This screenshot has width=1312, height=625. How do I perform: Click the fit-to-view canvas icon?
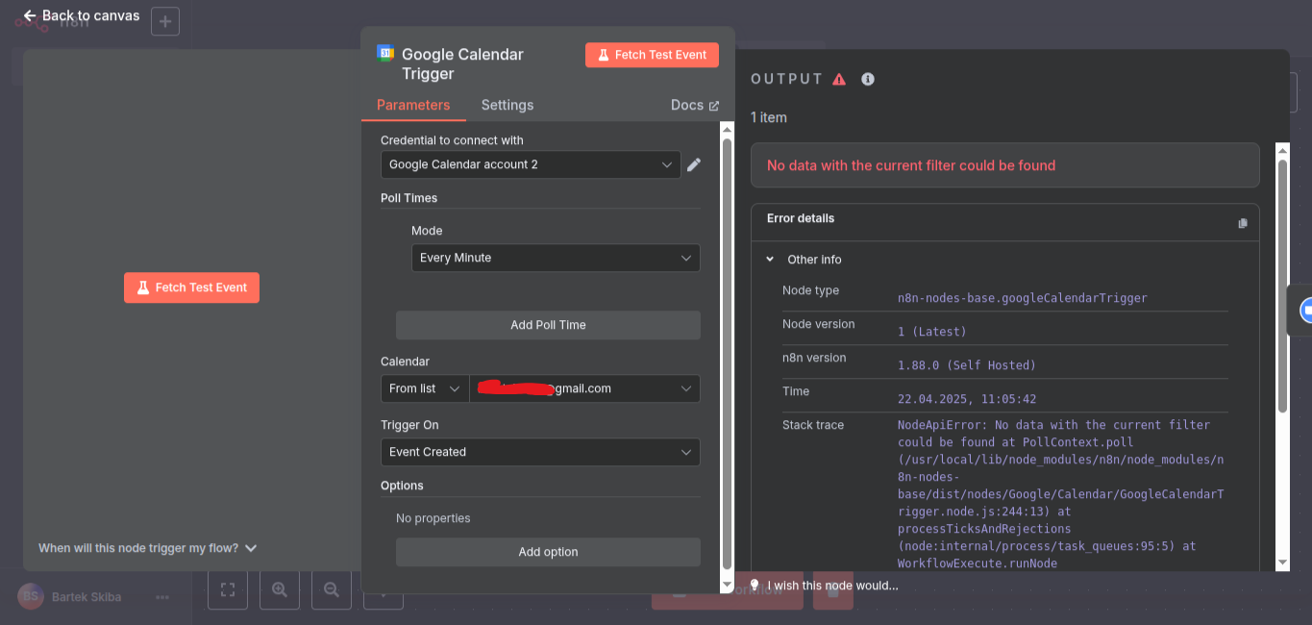point(228,589)
